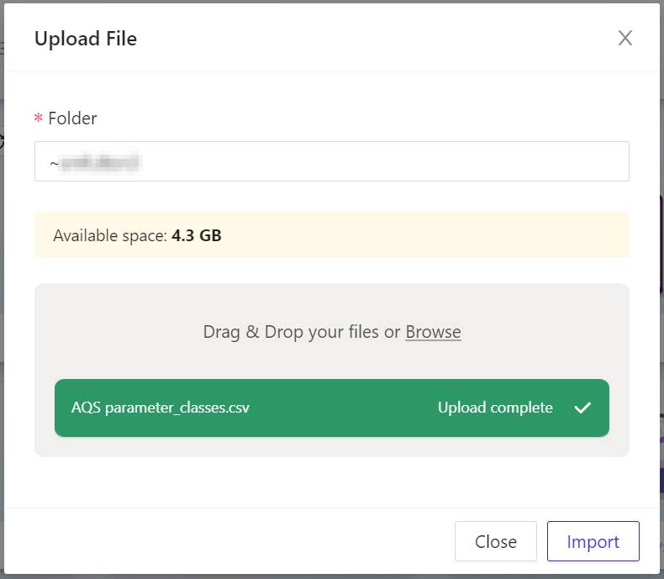Image resolution: width=664 pixels, height=579 pixels.
Task: Click the Browse link to pick files
Action: pos(433,332)
